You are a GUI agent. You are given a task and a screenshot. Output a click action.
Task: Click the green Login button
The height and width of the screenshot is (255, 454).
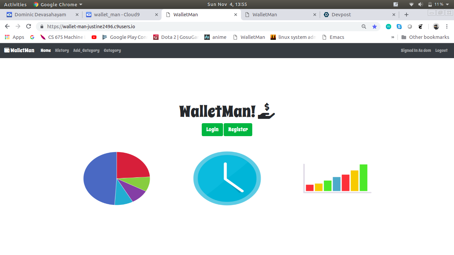(x=212, y=129)
